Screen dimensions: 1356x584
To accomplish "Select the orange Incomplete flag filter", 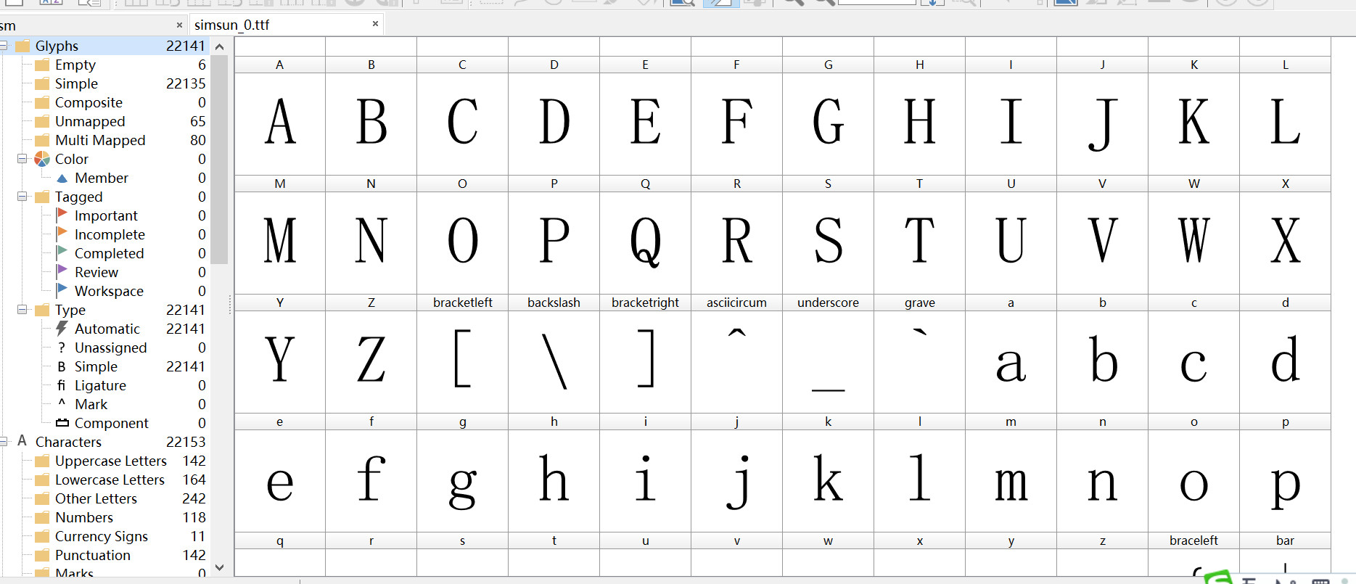I will [110, 234].
